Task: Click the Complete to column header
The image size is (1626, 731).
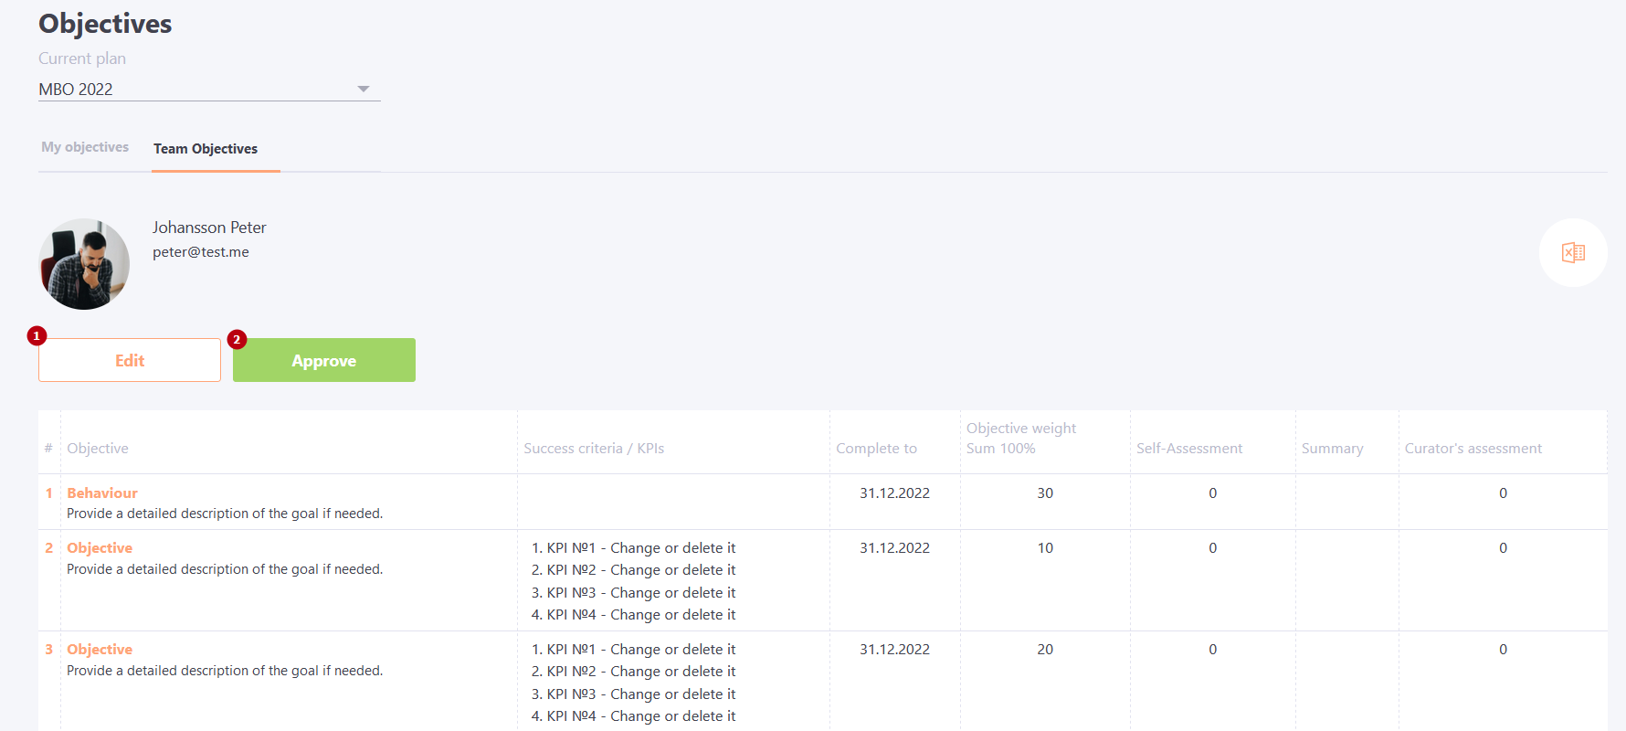Action: tap(876, 448)
